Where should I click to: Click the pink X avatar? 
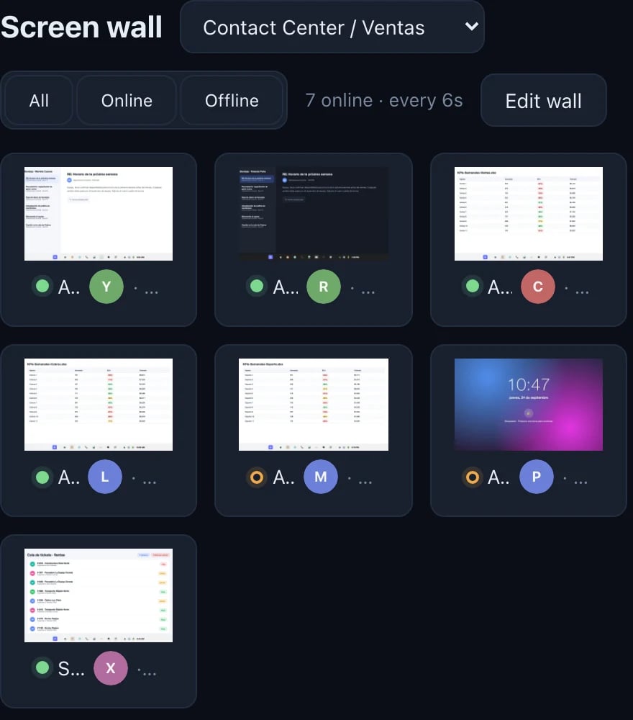[111, 668]
